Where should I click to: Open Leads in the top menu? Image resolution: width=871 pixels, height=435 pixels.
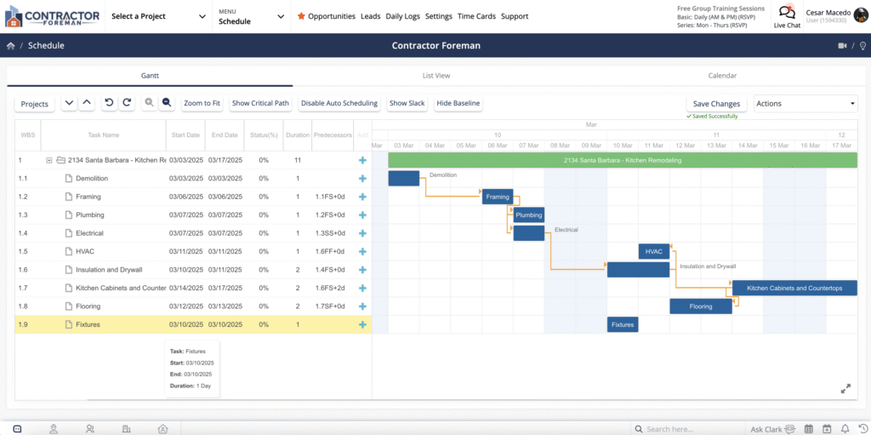point(371,17)
